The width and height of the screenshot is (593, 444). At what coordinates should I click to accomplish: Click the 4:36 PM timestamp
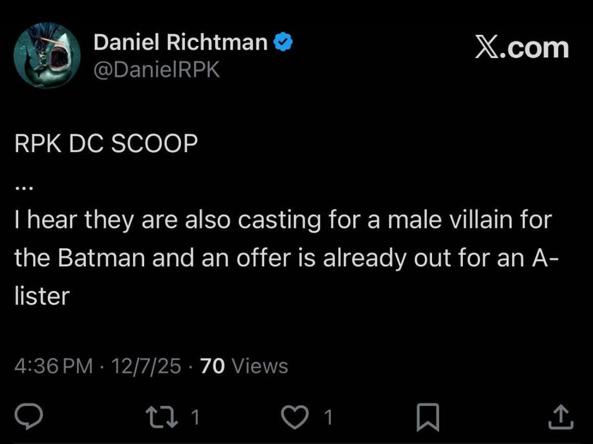[x=54, y=366]
